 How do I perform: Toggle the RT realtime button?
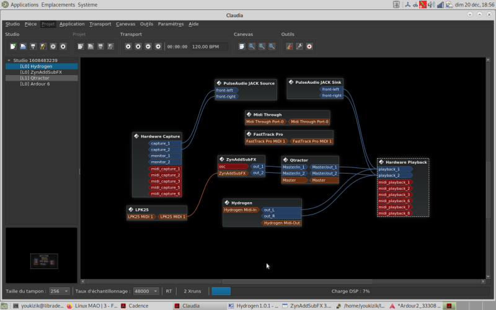click(169, 291)
